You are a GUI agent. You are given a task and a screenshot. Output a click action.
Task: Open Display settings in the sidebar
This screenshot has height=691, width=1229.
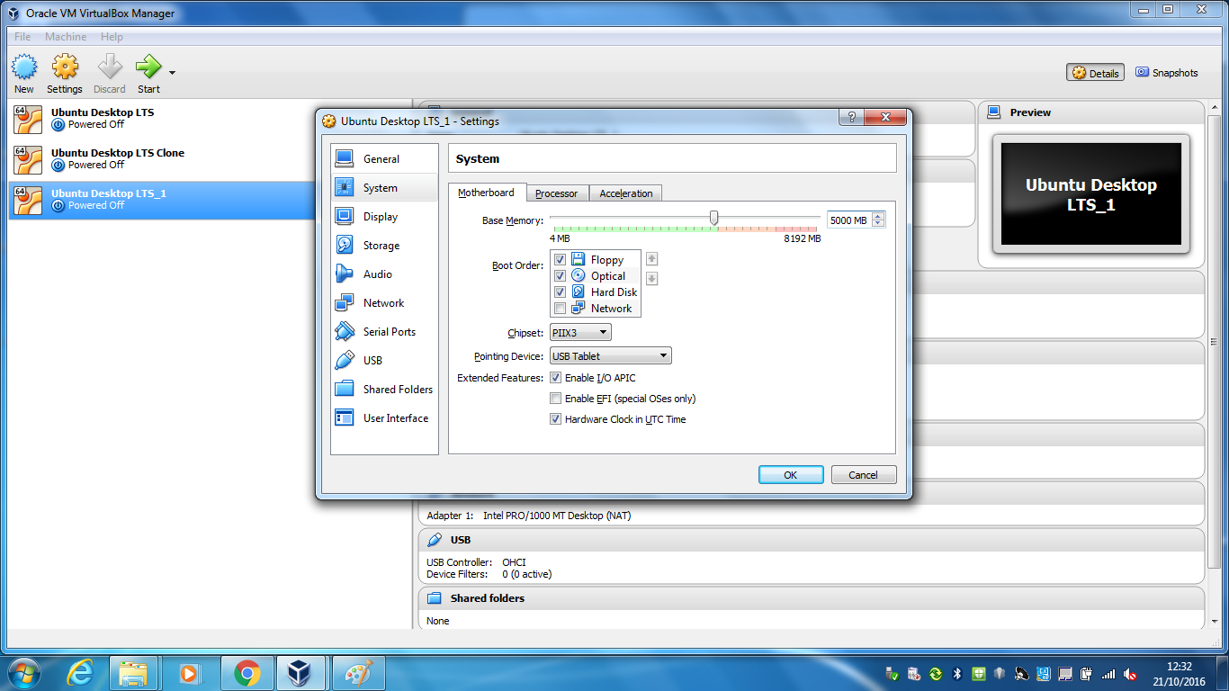click(x=380, y=217)
